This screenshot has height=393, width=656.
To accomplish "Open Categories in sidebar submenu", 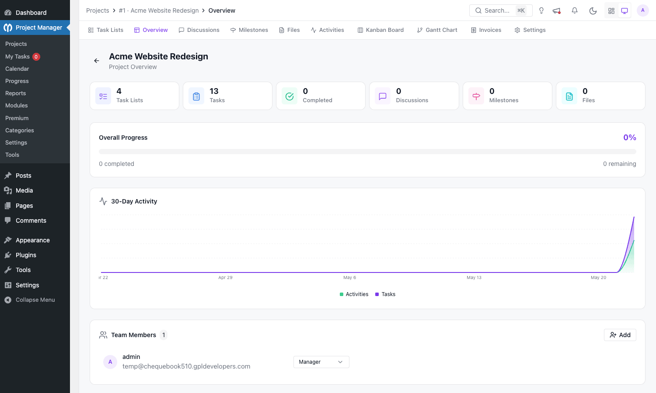I will pyautogui.click(x=35, y=131).
